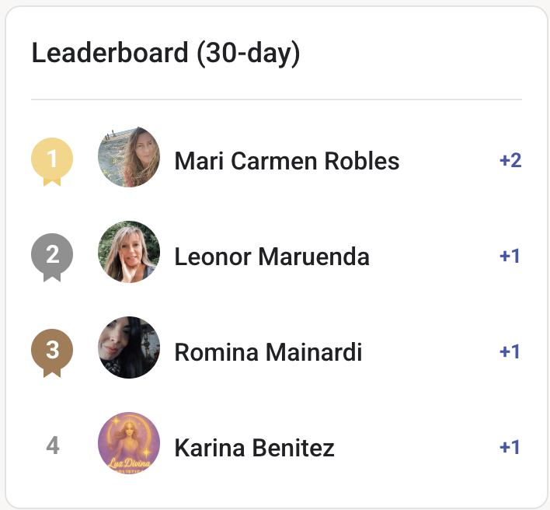
Task: Click the name Mari Carmen Robles
Action: pos(287,161)
